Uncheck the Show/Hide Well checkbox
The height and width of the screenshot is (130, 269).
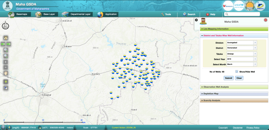pos(237,71)
